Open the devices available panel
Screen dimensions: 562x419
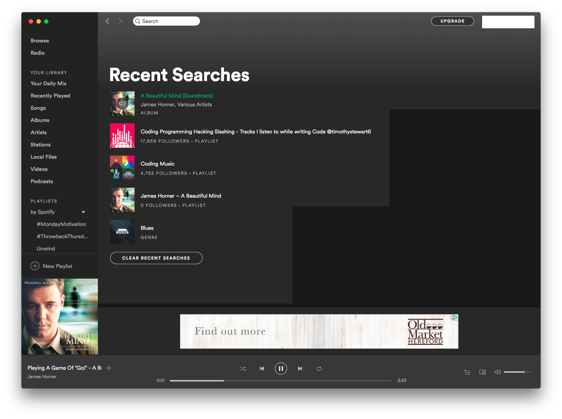coord(482,372)
